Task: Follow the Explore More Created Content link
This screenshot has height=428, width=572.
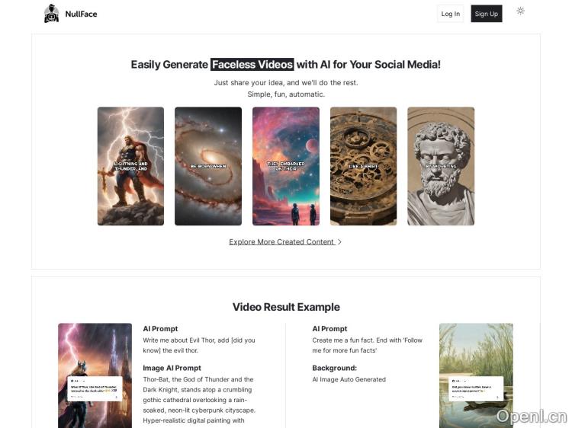Action: pyautogui.click(x=281, y=242)
